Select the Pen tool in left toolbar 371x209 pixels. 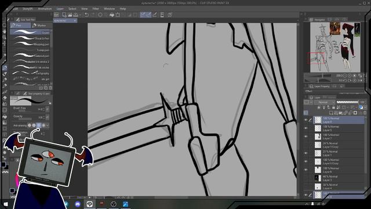[x=5, y=68]
